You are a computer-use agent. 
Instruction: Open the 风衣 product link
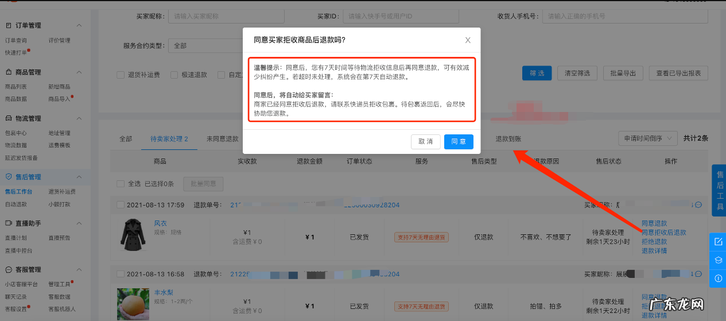pyautogui.click(x=160, y=223)
